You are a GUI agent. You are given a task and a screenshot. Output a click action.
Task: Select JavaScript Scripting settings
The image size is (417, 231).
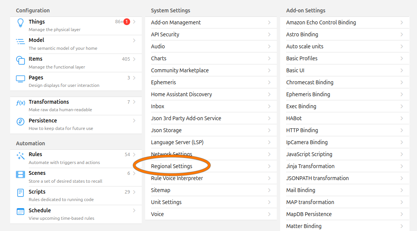(x=345, y=154)
